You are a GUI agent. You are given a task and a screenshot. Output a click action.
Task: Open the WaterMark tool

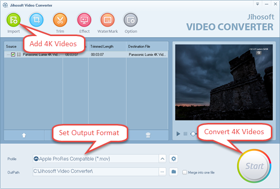pyautogui.click(x=107, y=20)
